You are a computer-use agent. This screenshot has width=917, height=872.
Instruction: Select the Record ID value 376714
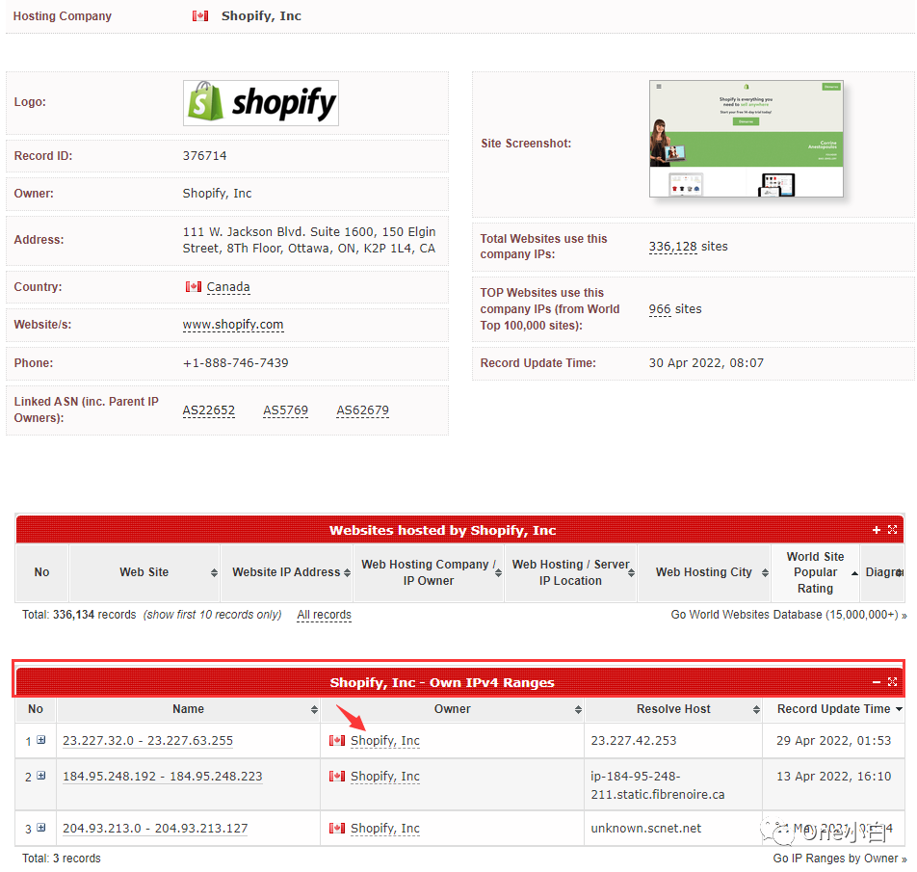(x=204, y=156)
